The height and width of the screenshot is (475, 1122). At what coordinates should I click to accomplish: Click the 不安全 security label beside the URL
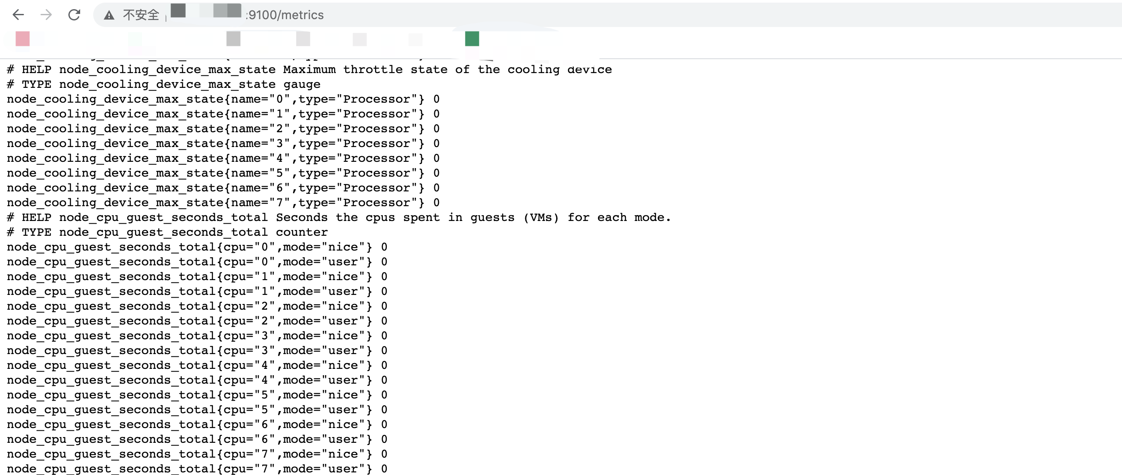140,14
